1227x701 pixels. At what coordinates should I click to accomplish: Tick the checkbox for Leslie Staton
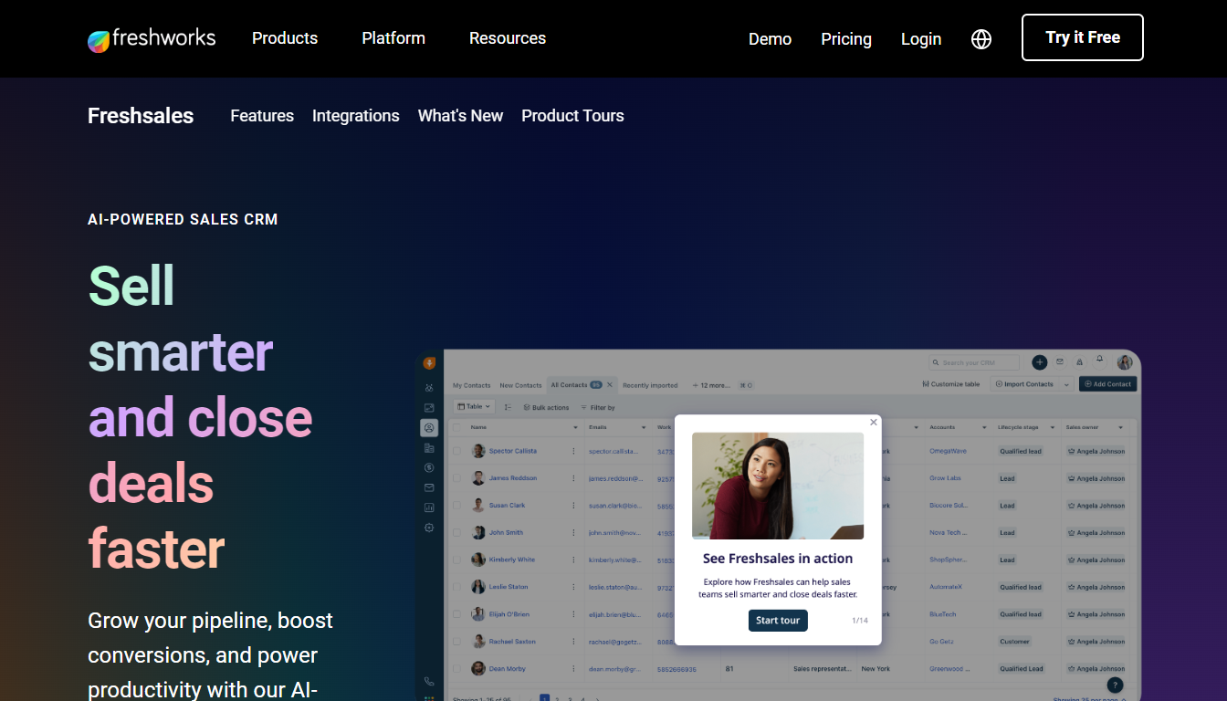[x=457, y=587]
